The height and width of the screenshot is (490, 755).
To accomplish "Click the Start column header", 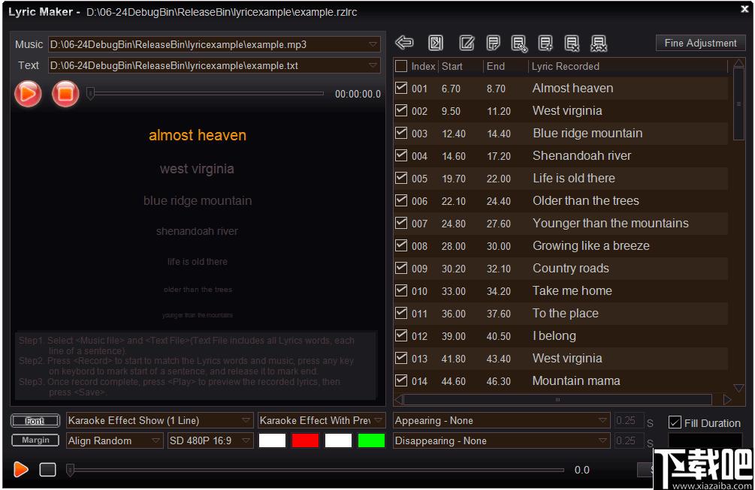I will (x=452, y=66).
